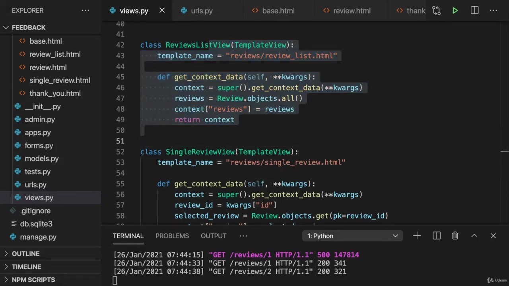The width and height of the screenshot is (509, 286).
Task: Expand the Outline section
Action: click(25, 254)
